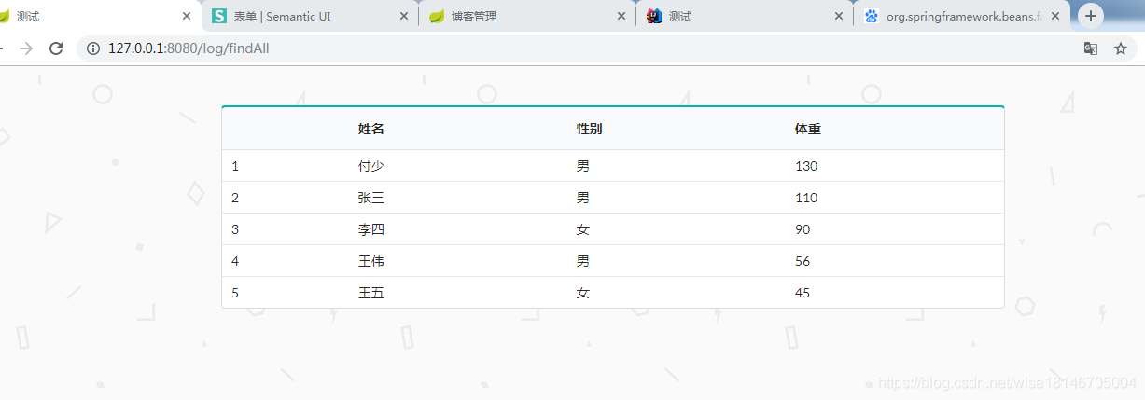Click the weight value 130
The height and width of the screenshot is (400, 1145).
[806, 166]
